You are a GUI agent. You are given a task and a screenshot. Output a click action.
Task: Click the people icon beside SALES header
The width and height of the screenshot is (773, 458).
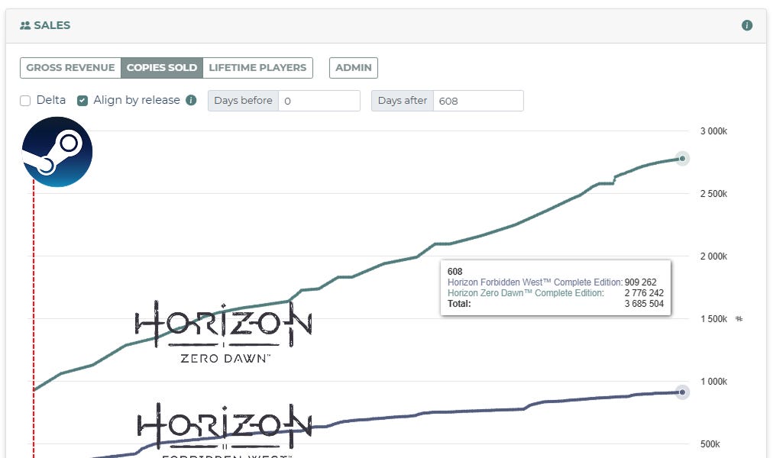25,24
